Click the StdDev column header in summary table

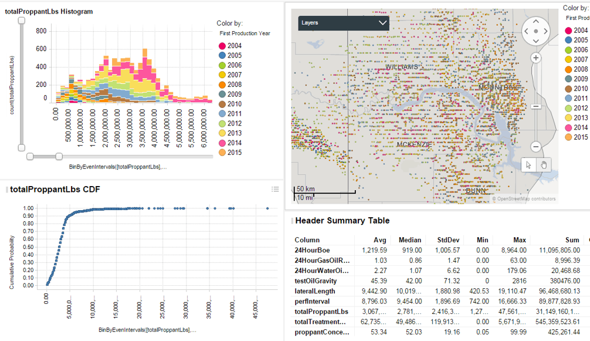[449, 240]
